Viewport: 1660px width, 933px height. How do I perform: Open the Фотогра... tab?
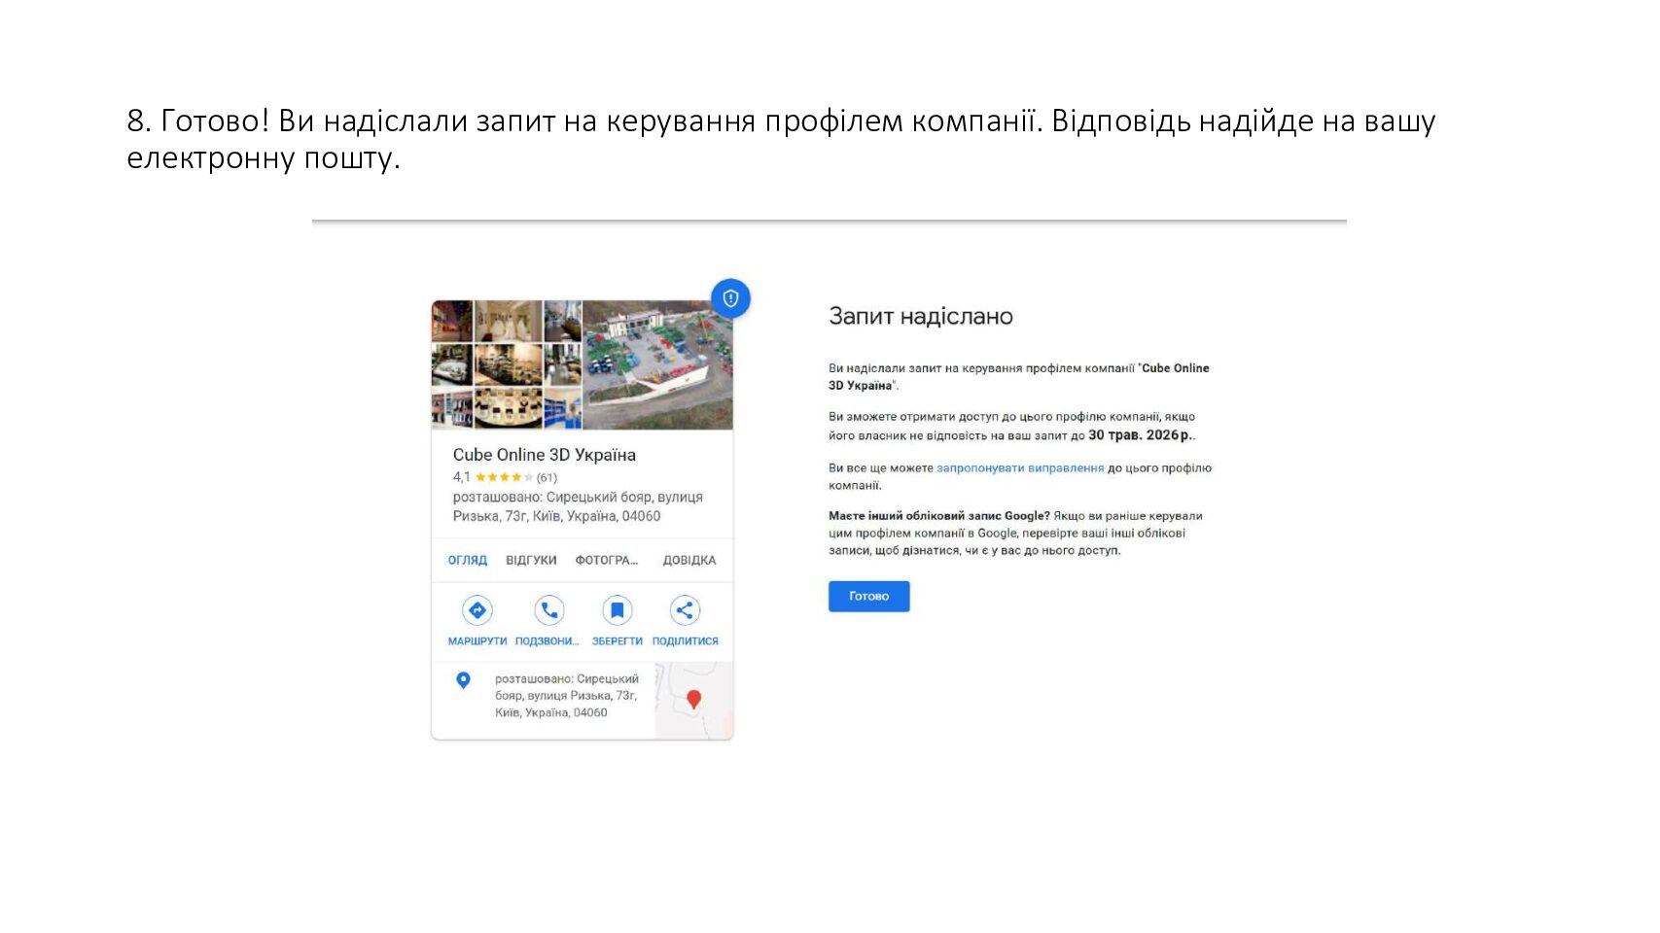click(606, 560)
